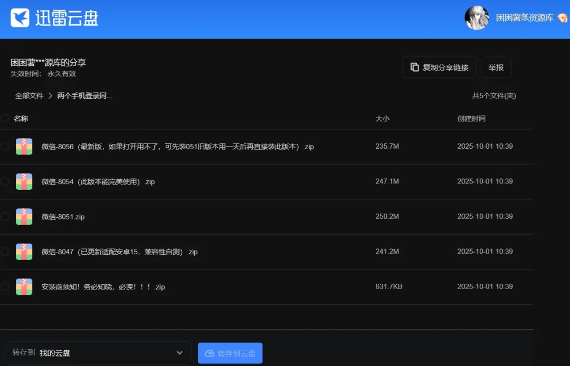Click the dropdown chevron arrow beside 我的云盘
The height and width of the screenshot is (366, 570).
[179, 353]
